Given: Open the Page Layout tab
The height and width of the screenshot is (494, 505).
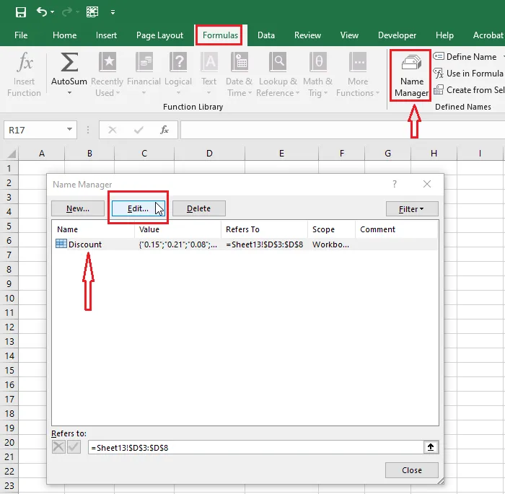Looking at the screenshot, I should (159, 35).
